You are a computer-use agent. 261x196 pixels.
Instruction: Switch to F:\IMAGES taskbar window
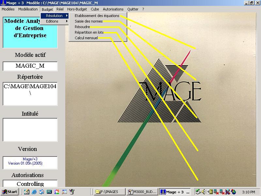tap(110, 192)
